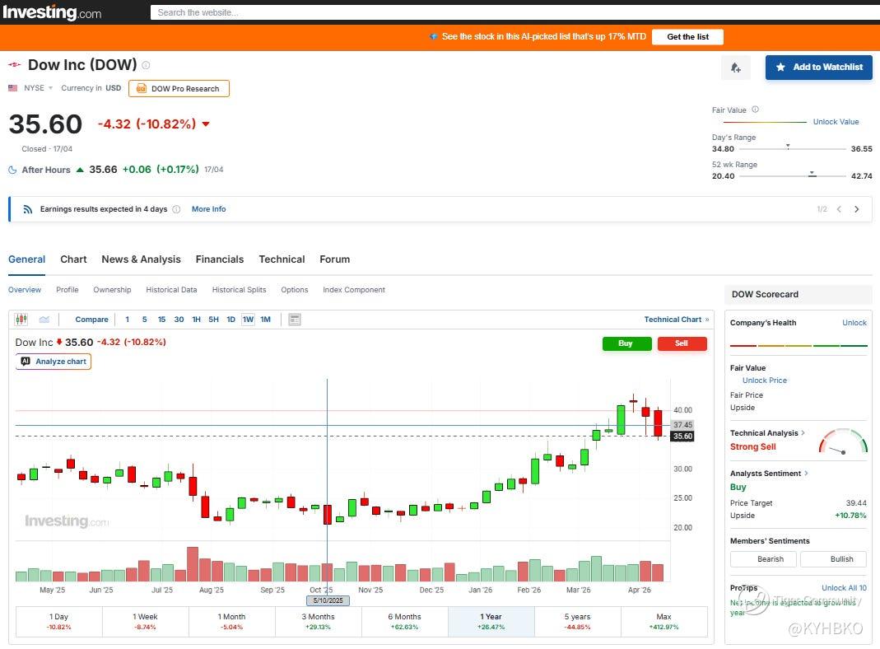Image resolution: width=880 pixels, height=649 pixels.
Task: Open the News & Analysis tab
Action: (x=141, y=259)
